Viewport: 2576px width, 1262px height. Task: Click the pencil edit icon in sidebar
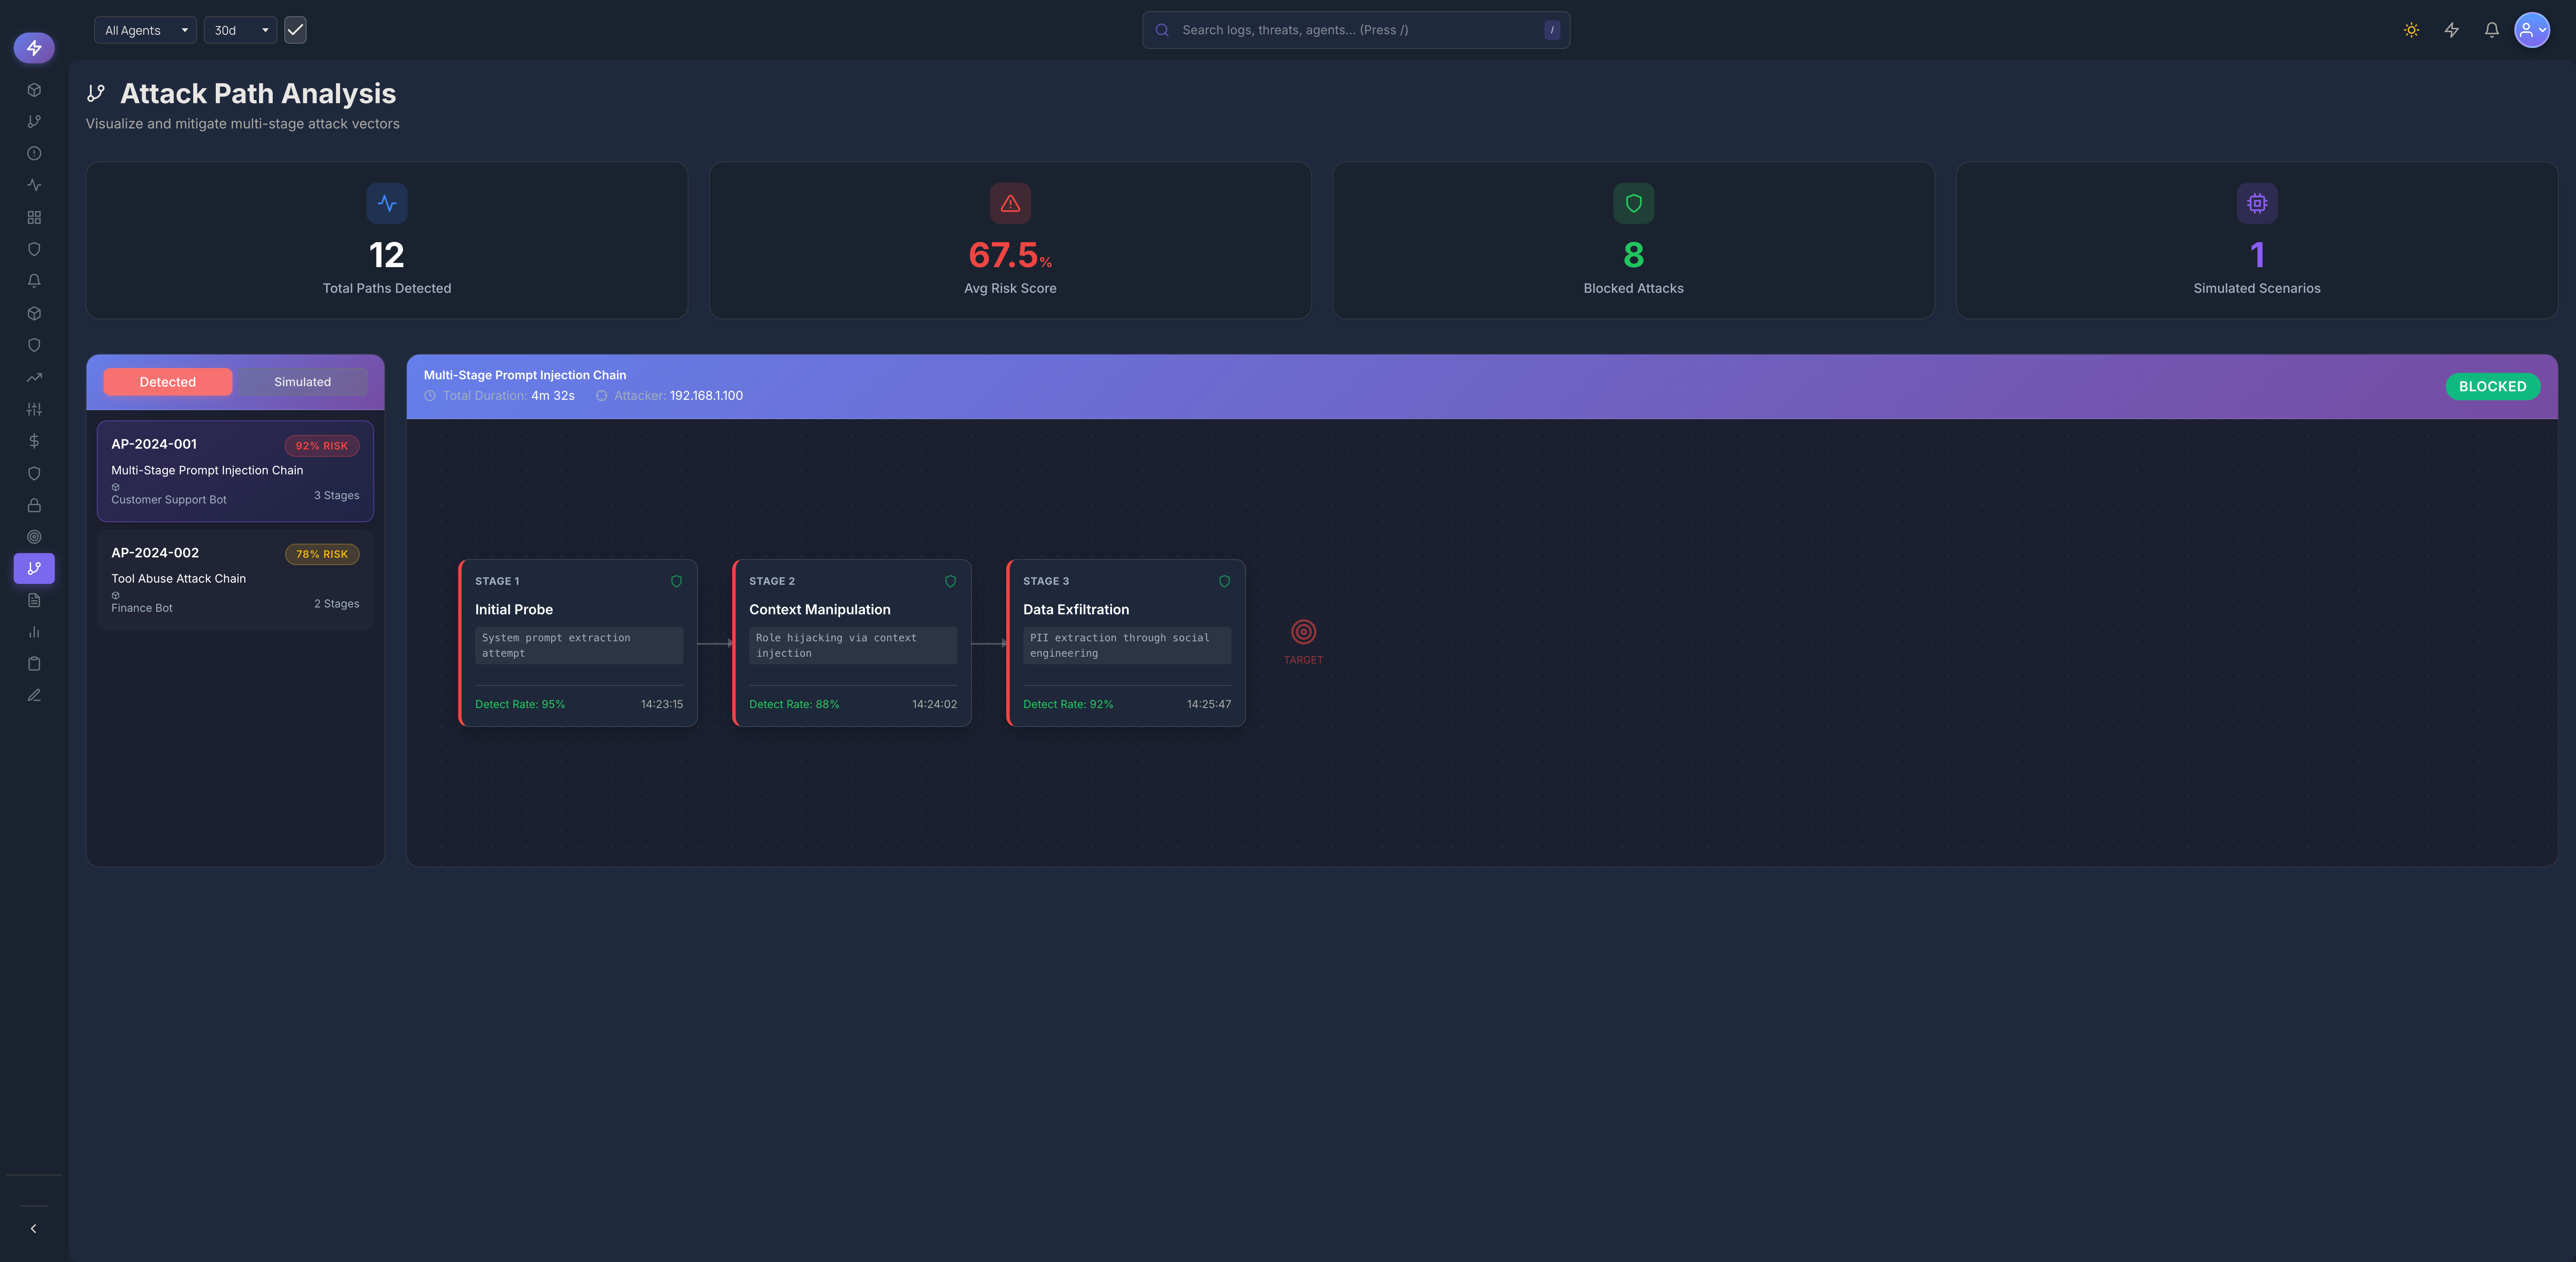click(x=34, y=696)
